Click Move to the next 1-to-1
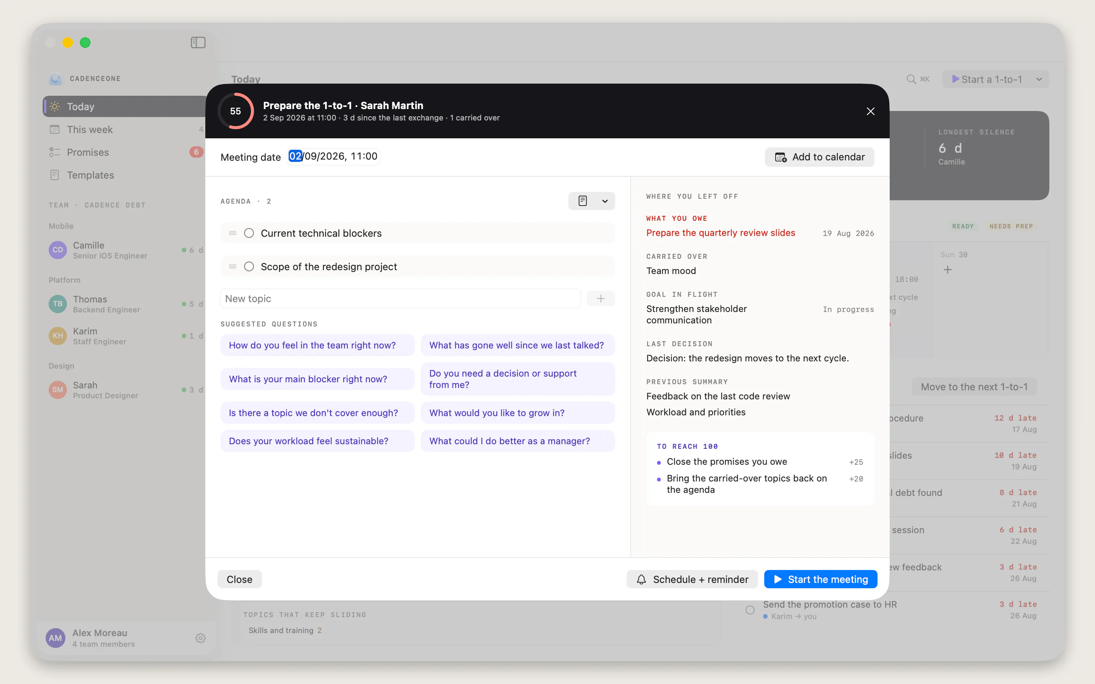This screenshot has height=684, width=1095. point(974,387)
